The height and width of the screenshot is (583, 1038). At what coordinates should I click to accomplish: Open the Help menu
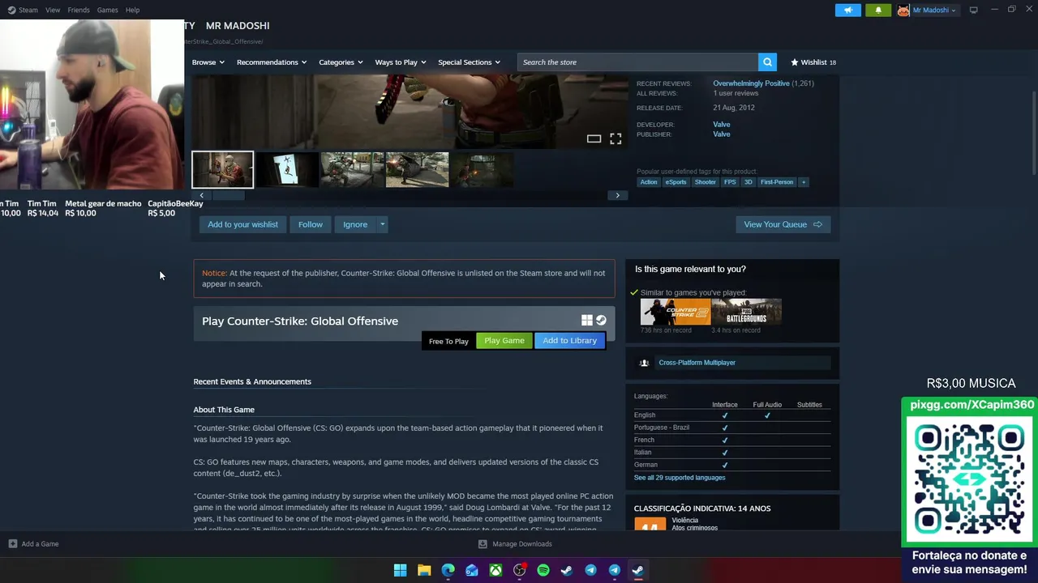(x=132, y=10)
